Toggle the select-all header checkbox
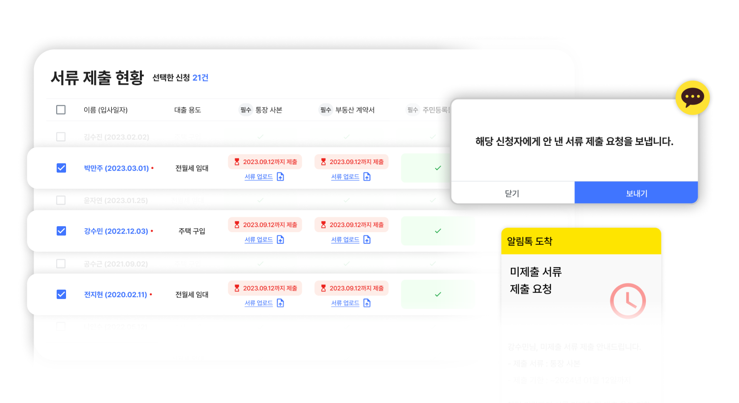The image size is (739, 403). click(x=61, y=110)
